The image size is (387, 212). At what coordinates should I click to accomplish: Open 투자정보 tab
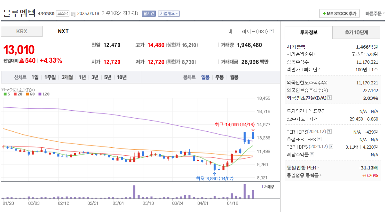pos(309,32)
